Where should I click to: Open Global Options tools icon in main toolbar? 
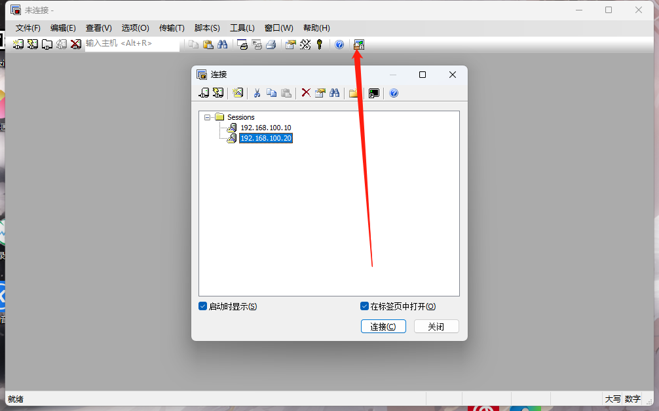pyautogui.click(x=305, y=44)
